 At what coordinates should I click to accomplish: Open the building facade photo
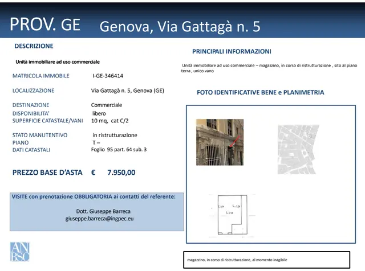pos(220,142)
